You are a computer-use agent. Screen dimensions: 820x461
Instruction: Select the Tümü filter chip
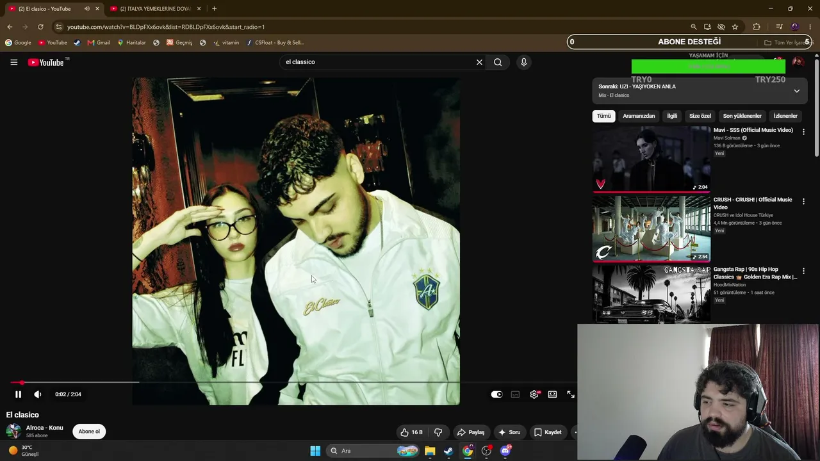pos(603,116)
